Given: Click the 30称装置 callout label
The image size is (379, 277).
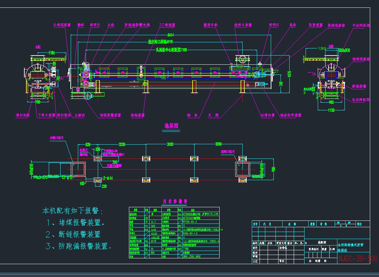Looking at the screenshot, I should click(167, 25).
